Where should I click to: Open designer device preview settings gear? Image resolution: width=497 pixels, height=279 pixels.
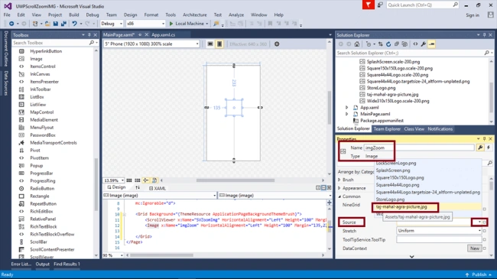277,44
